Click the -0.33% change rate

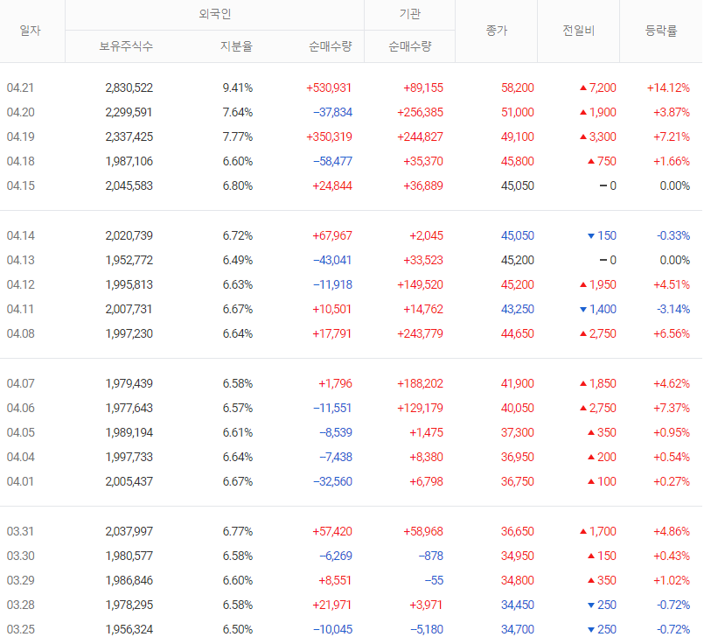coord(673,235)
